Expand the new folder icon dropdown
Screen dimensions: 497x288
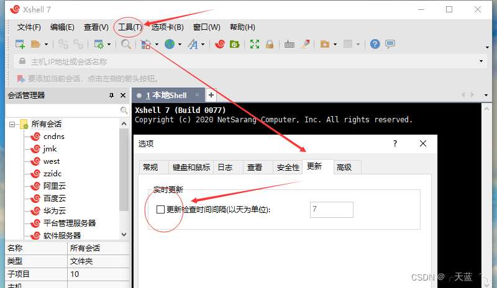coord(335,44)
